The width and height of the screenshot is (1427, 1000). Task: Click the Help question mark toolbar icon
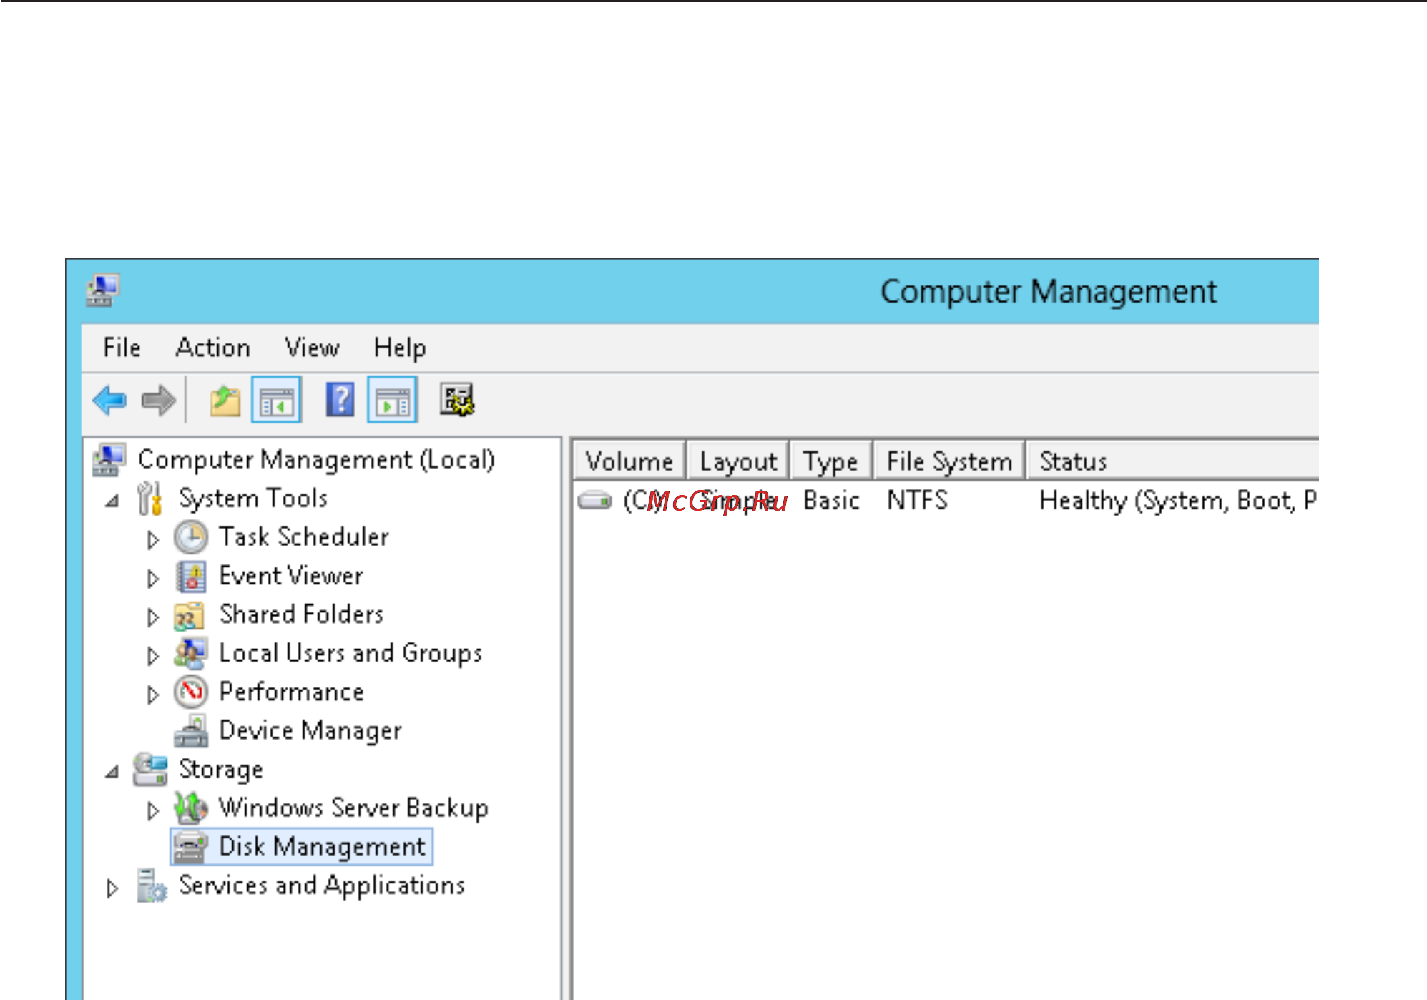click(x=340, y=400)
